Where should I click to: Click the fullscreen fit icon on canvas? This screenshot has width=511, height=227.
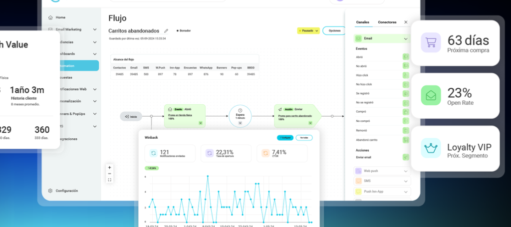point(109,180)
